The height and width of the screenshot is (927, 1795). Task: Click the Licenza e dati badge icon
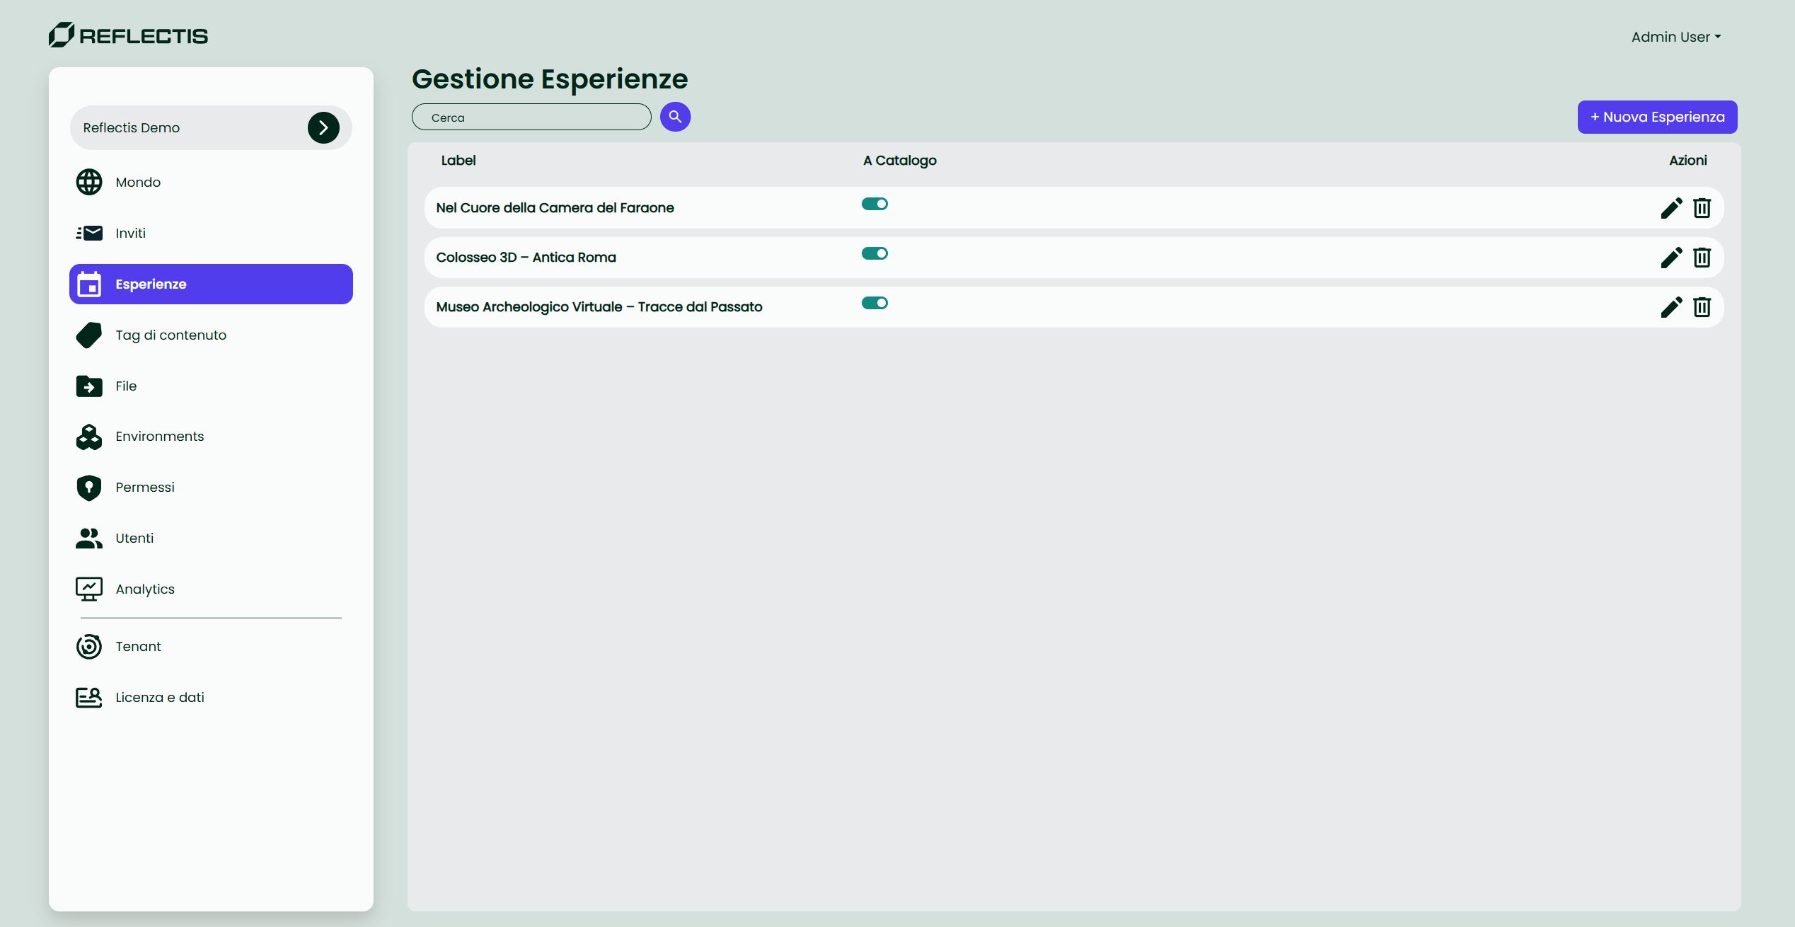click(x=89, y=697)
